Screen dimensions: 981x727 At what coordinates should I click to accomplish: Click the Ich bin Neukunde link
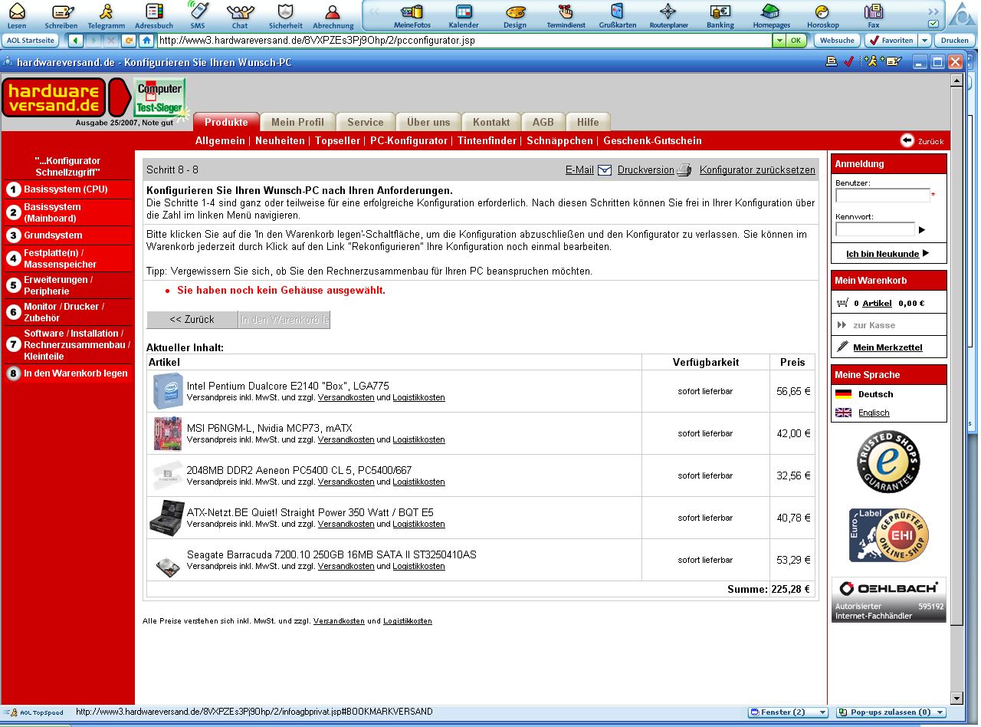pyautogui.click(x=882, y=254)
